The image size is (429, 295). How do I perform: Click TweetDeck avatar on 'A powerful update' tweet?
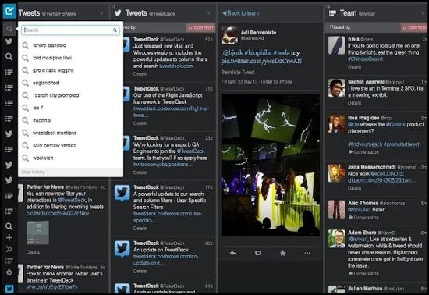tap(122, 194)
